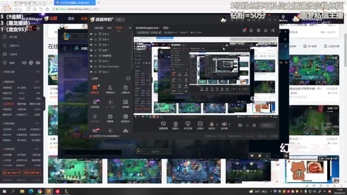The height and width of the screenshot is (195, 347).
Task: Bookmark page with star icon
Action: click(47, 9)
